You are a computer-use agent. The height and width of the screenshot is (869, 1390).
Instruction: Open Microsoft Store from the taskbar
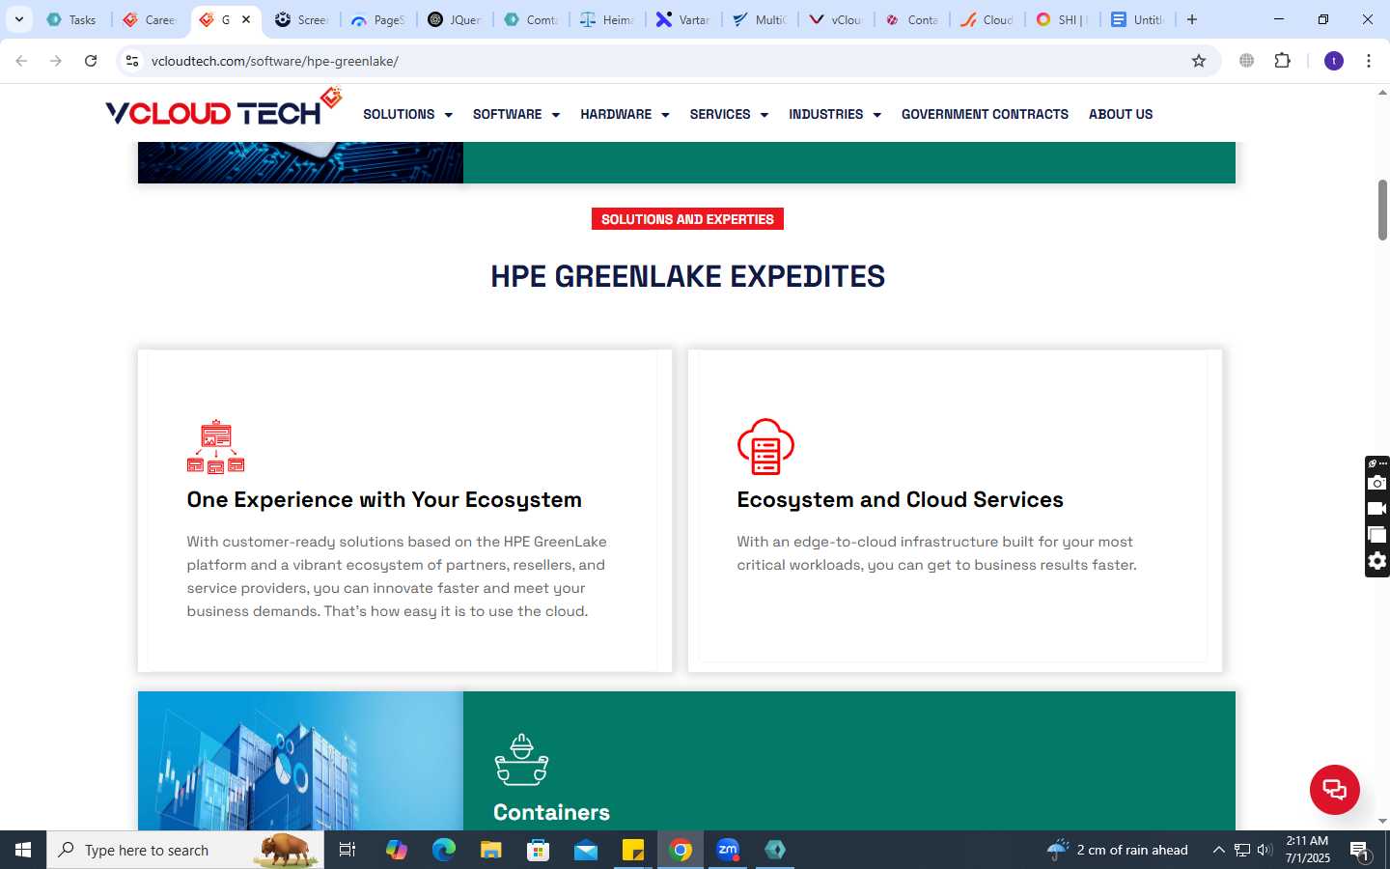pos(539,850)
